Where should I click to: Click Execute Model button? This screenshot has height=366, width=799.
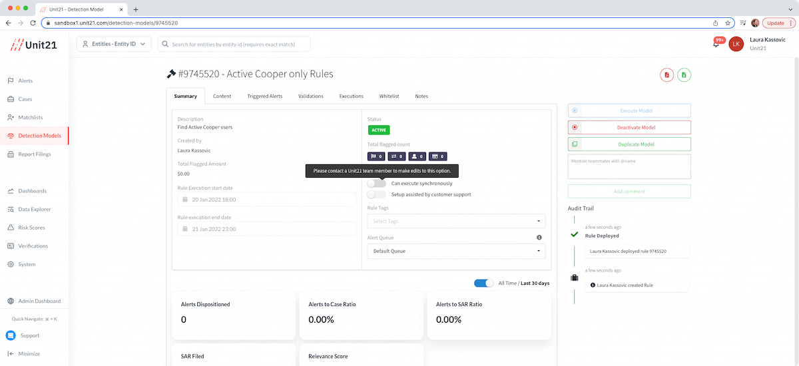[629, 110]
